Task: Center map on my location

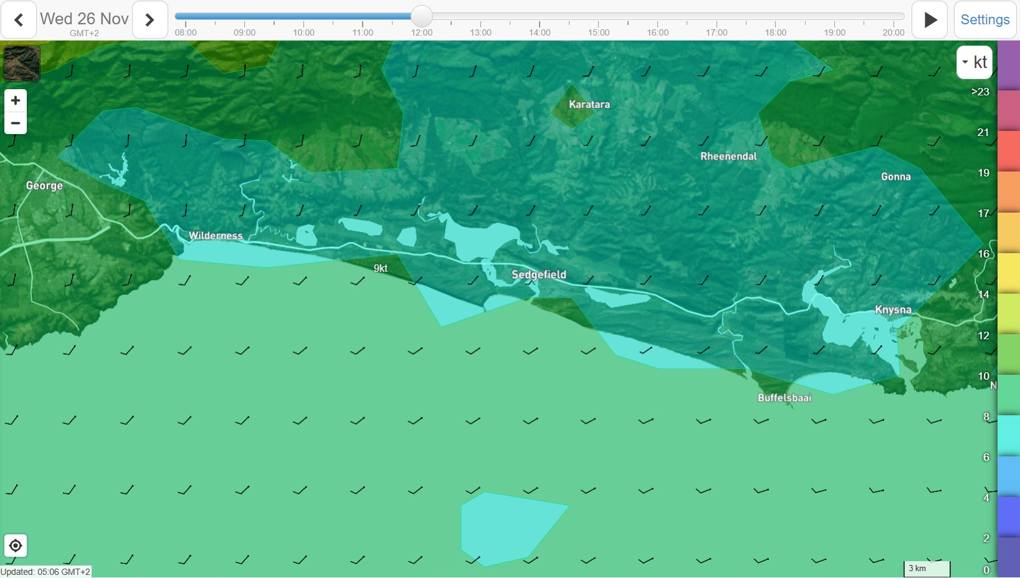Action: (x=16, y=546)
